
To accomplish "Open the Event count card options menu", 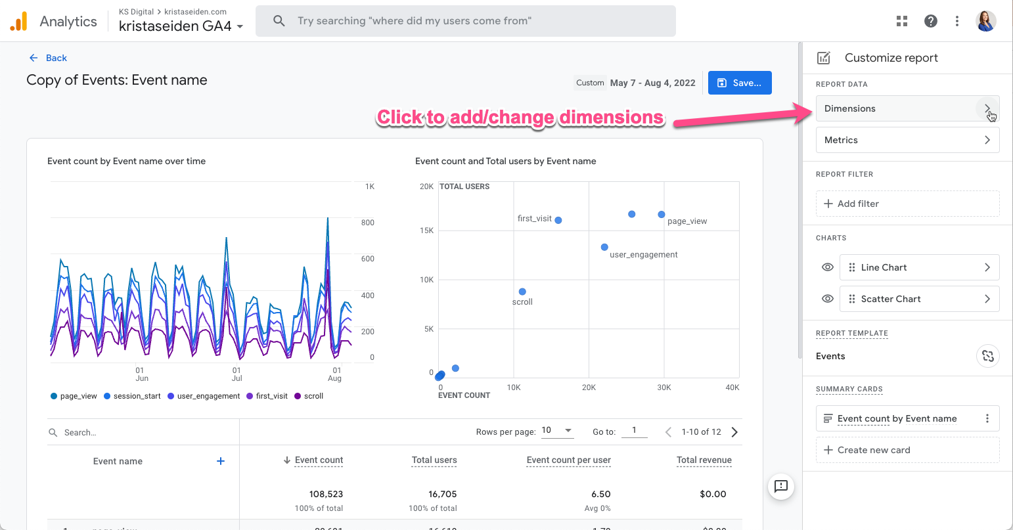I will coord(987,418).
